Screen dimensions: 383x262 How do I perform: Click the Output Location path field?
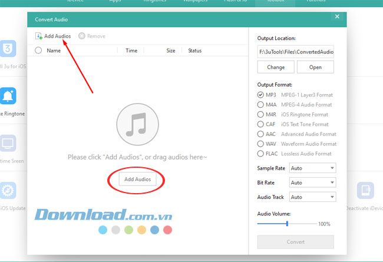tap(296, 52)
